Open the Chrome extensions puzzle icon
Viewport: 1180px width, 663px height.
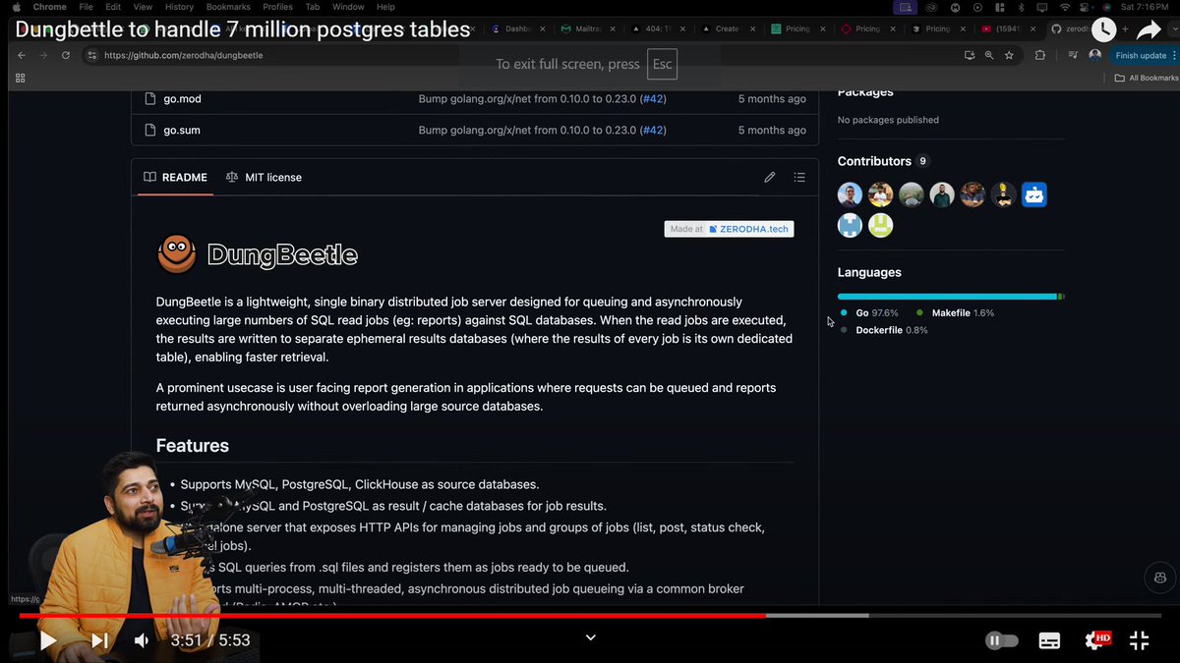coord(1040,55)
